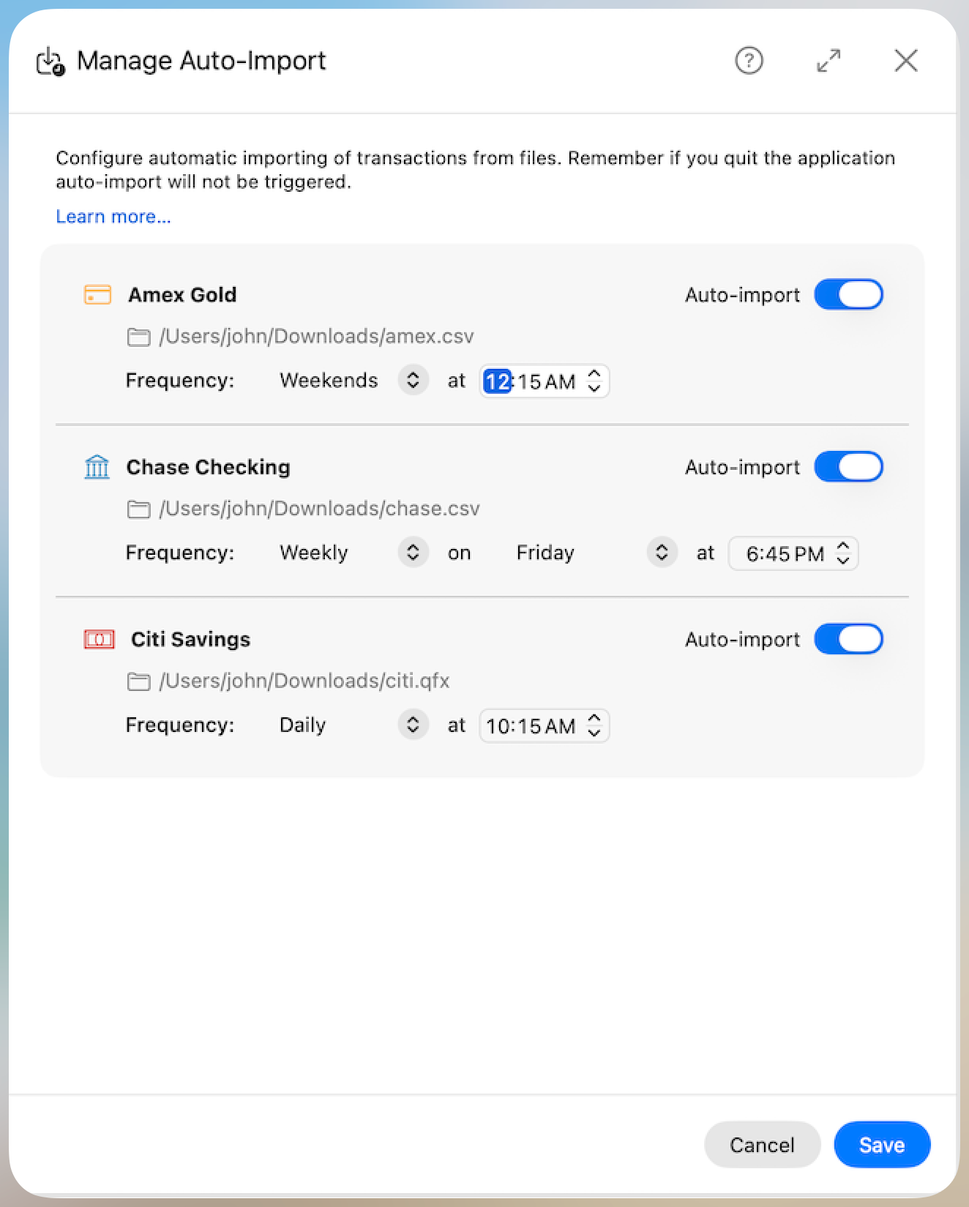The image size is (969, 1207).
Task: Save the auto-import settings
Action: (881, 1144)
